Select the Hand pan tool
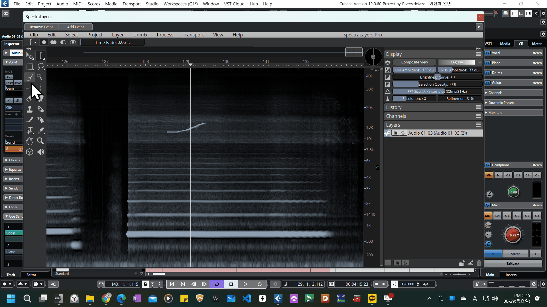Image resolution: width=547 pixels, height=307 pixels. 30,141
